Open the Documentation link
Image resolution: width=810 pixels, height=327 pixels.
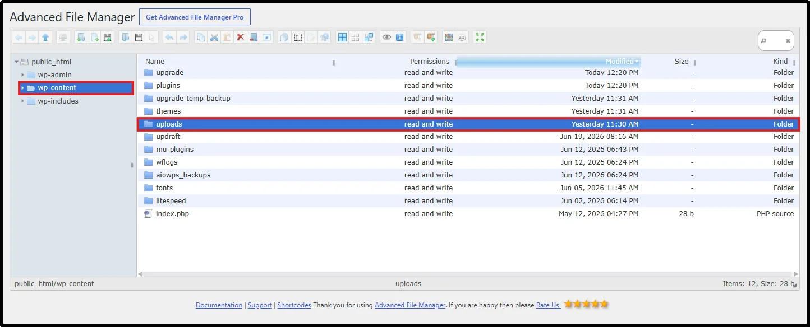click(219, 305)
